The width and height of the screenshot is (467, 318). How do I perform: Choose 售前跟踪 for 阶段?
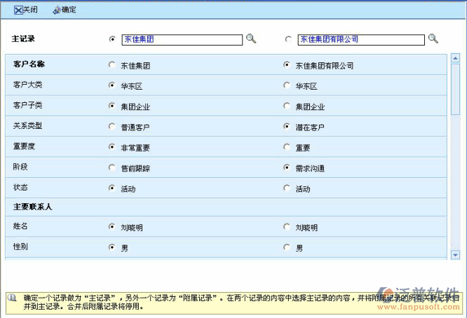[112, 167]
